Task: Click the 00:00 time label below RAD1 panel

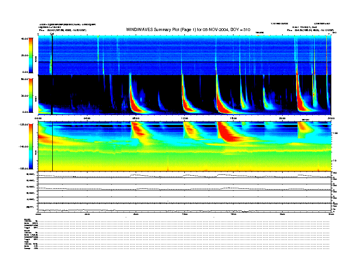Action: [x=38, y=118]
